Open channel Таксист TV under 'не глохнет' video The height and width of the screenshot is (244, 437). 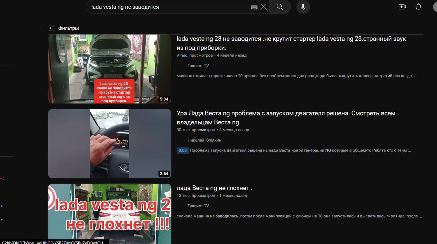(198, 206)
